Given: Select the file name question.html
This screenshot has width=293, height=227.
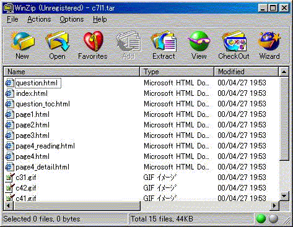Looking at the screenshot, I should [x=37, y=83].
